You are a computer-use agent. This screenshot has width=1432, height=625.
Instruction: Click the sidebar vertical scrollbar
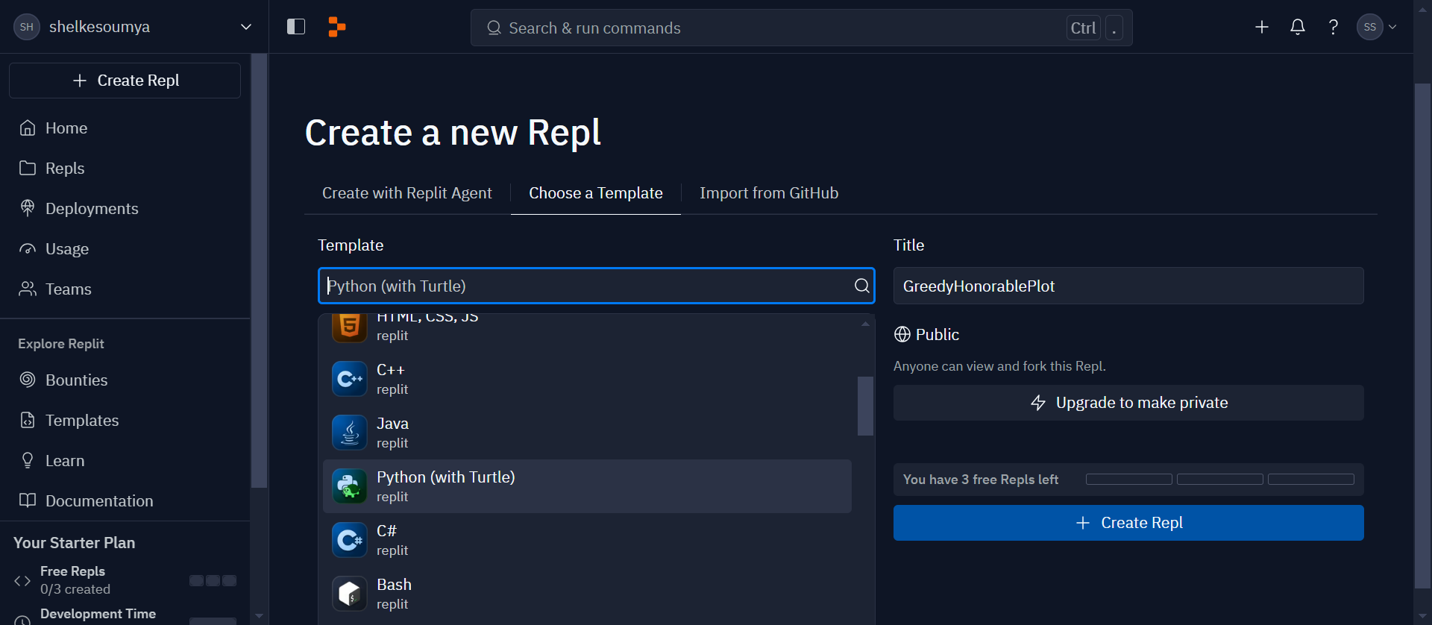[x=259, y=271]
